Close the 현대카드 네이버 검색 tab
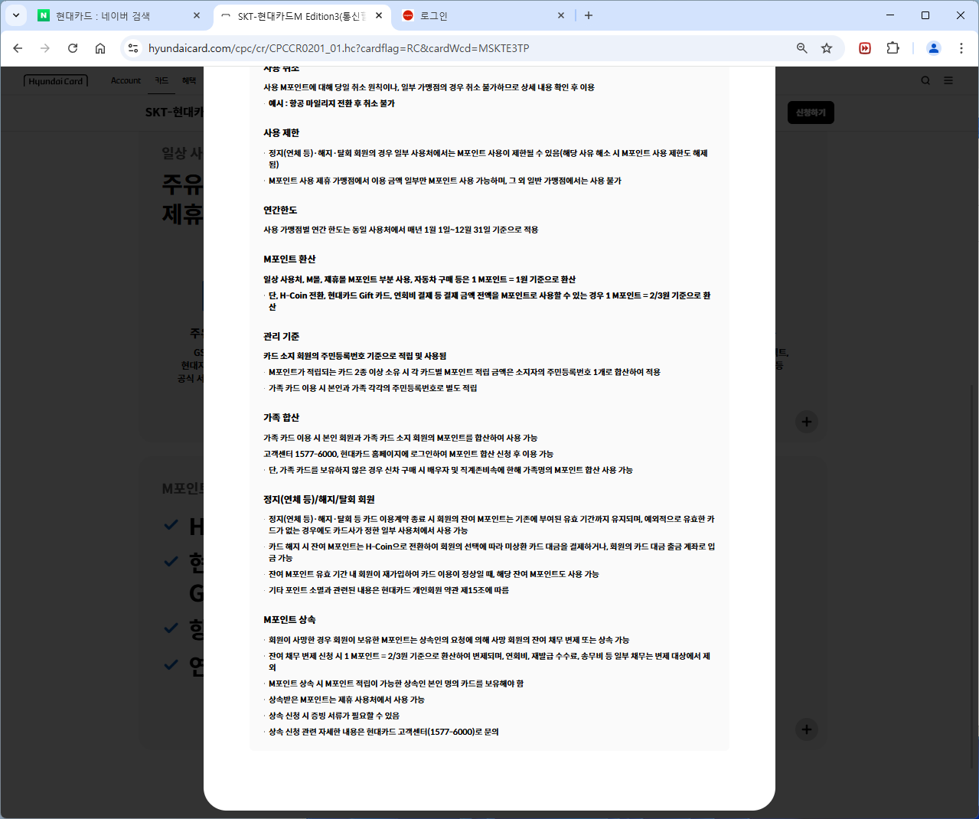 point(197,15)
